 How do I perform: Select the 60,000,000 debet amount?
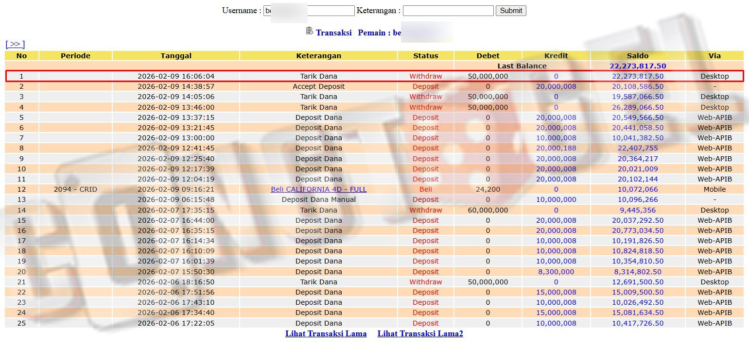[488, 210]
